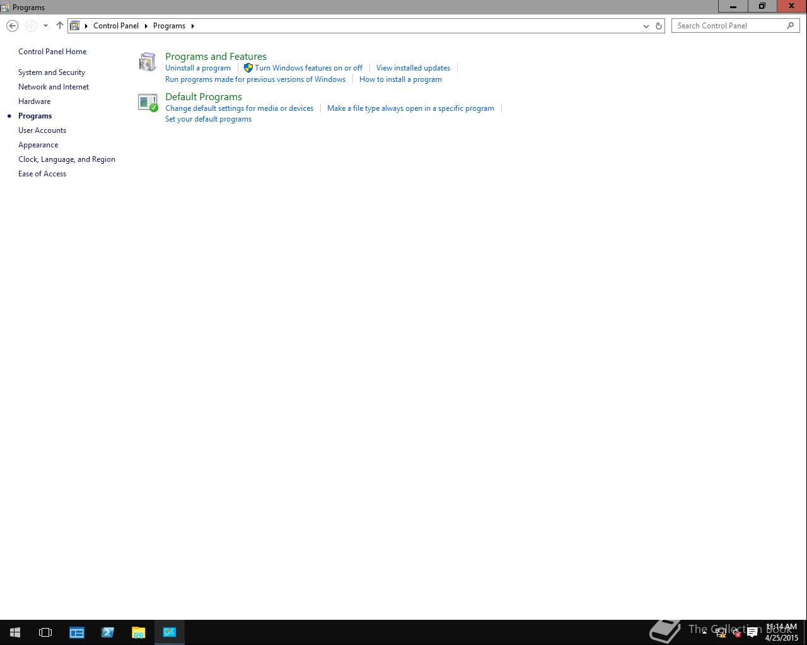The height and width of the screenshot is (645, 807).
Task: Select Programs breadcrumb in address bar
Action: pos(169,26)
